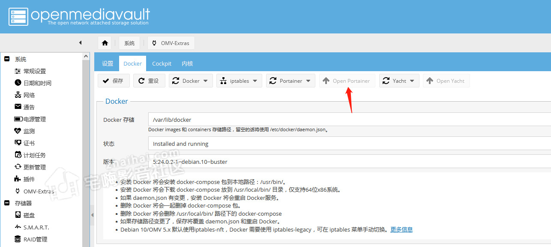The height and width of the screenshot is (247, 551).
Task: Click the 网络 network icon
Action: pos(18,95)
